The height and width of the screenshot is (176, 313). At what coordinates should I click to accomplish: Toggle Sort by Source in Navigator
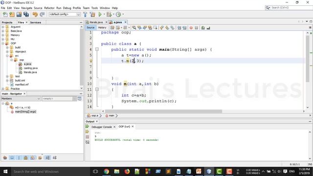[x=54, y=157]
